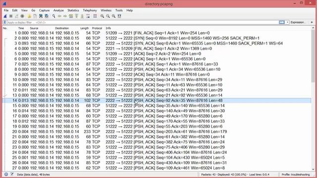
Task: Click the packet list scroll-down arrow
Action: [x=313, y=169]
